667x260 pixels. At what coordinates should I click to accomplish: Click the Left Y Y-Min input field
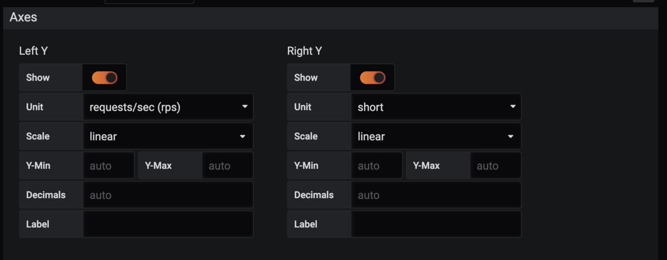point(109,166)
